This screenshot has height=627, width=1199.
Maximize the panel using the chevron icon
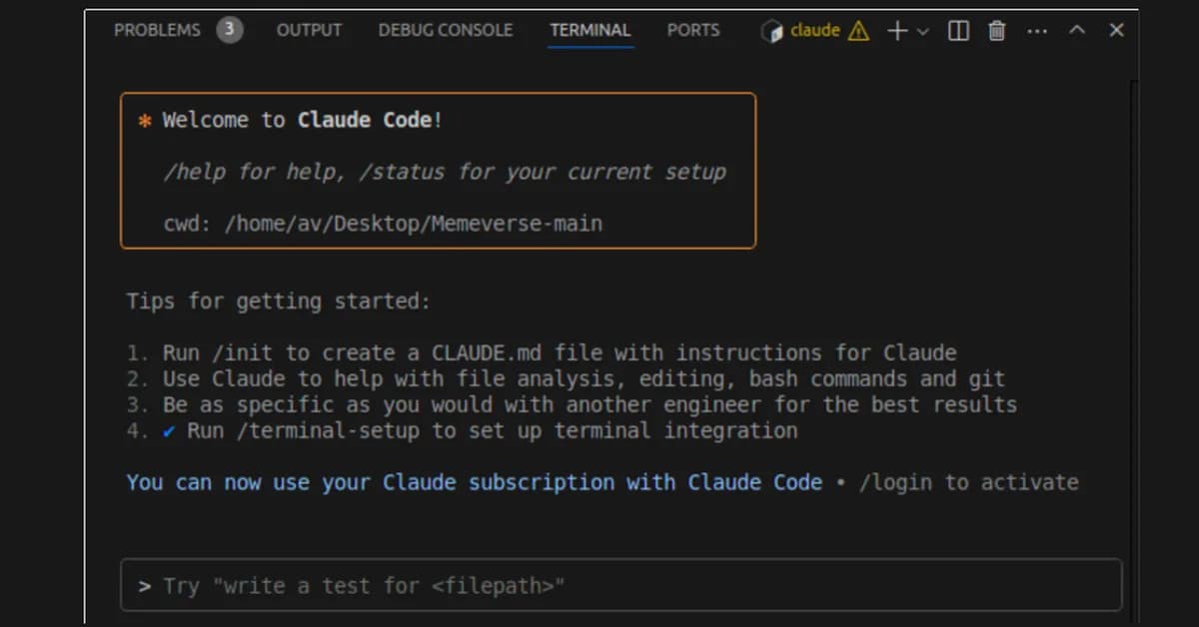1076,30
